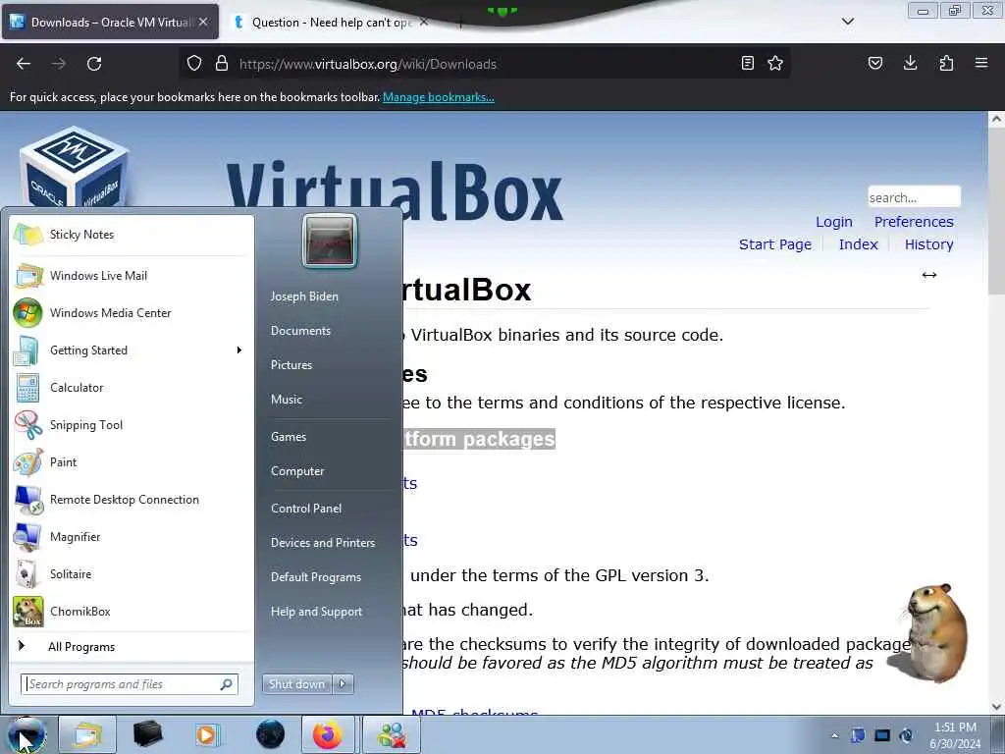Open Getting Started item
This screenshot has height=754, width=1005.
coord(132,350)
